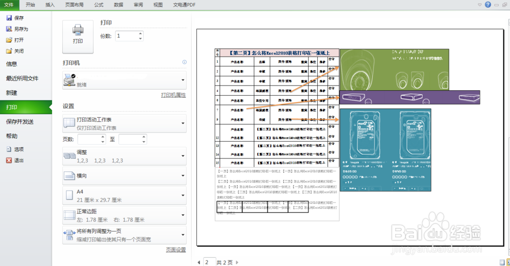510x266 pixels.
Task: Open the A4 paper size dropdown
Action: coord(124,196)
